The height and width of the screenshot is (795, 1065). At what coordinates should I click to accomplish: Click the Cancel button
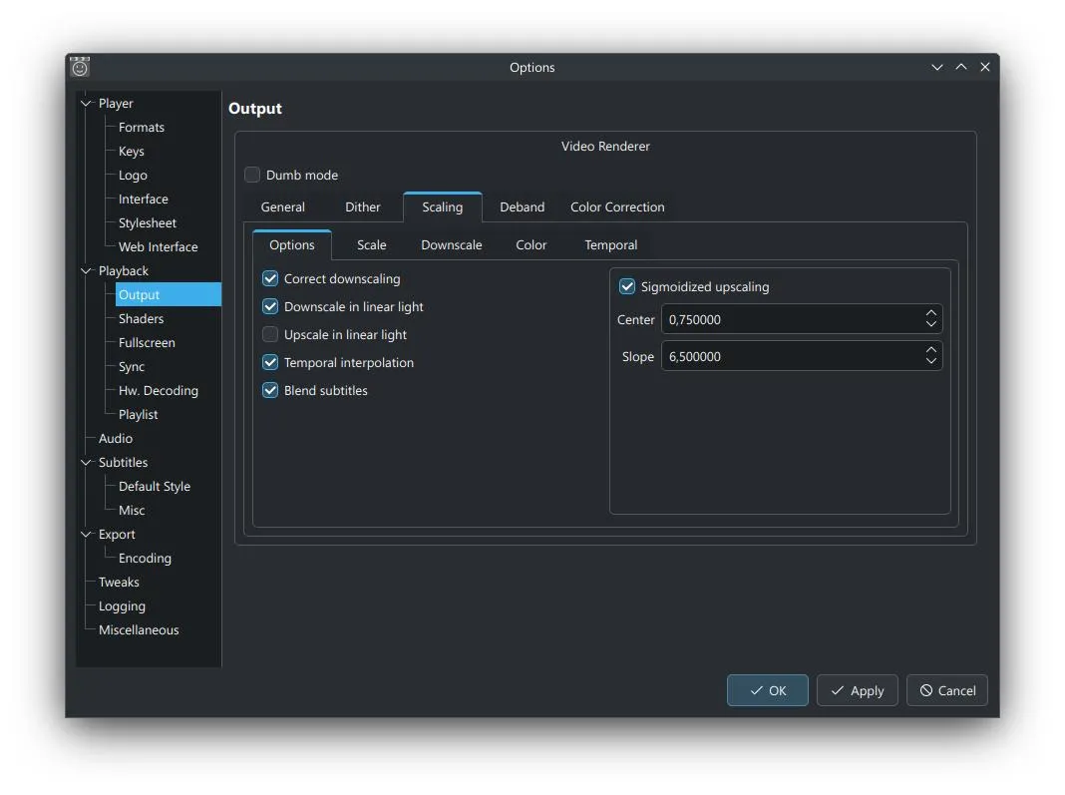pos(946,690)
